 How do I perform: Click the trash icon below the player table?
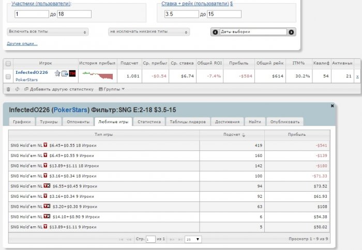tap(8, 89)
